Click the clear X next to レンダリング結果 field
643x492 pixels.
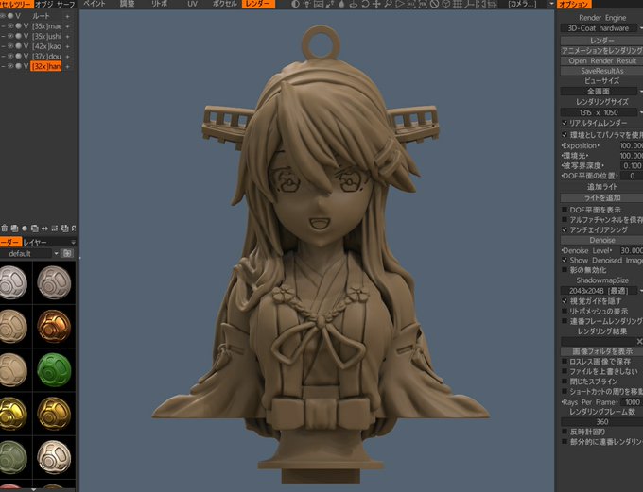639,341
